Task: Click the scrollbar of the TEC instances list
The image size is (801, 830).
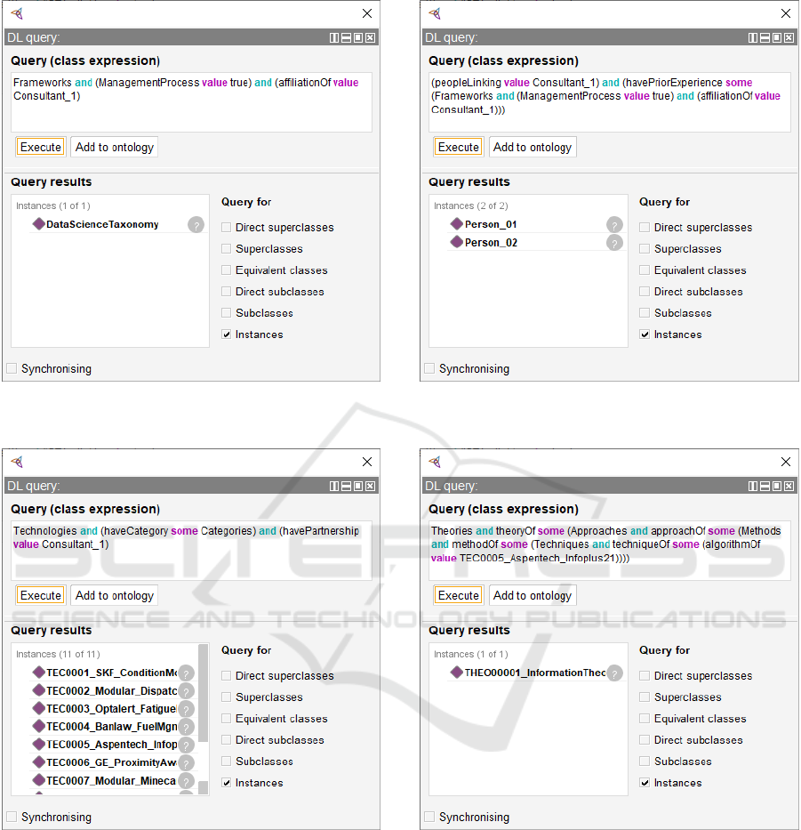Action: (204, 694)
